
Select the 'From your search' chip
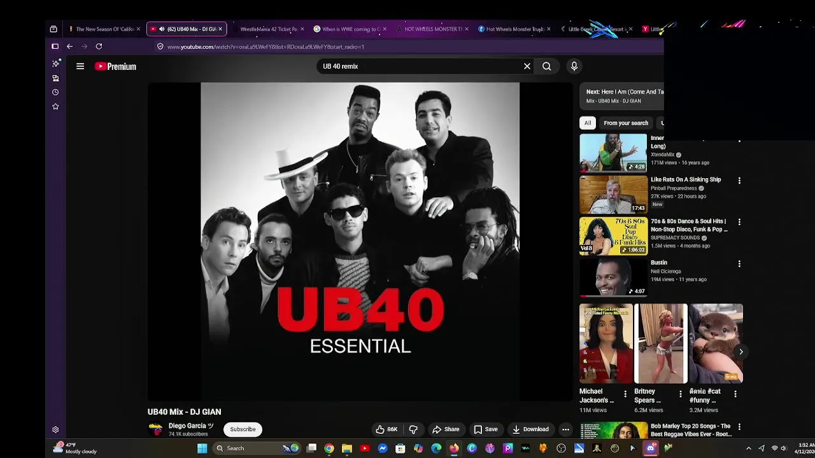tap(626, 123)
